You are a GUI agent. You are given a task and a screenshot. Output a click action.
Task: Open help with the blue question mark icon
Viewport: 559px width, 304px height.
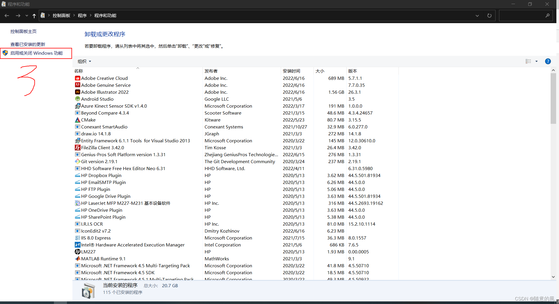pos(548,61)
